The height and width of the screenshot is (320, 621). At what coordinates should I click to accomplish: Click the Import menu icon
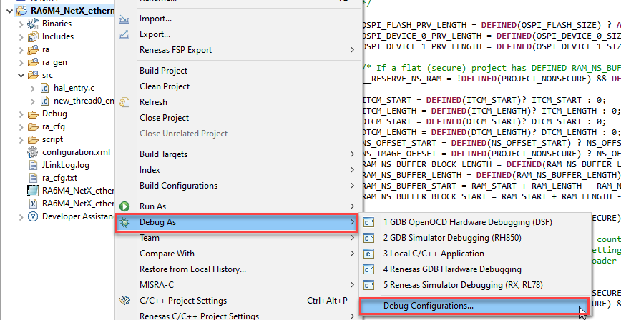pyautogui.click(x=124, y=19)
